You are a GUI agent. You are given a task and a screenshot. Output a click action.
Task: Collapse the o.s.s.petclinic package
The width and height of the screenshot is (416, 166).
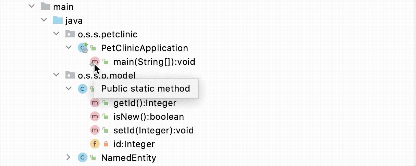point(56,34)
